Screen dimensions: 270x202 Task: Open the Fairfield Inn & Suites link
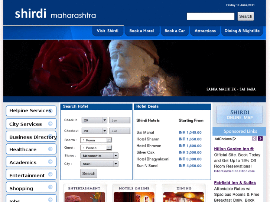(x=235, y=183)
